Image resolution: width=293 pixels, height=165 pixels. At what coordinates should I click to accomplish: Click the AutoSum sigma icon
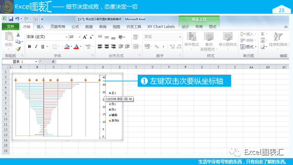point(262,34)
